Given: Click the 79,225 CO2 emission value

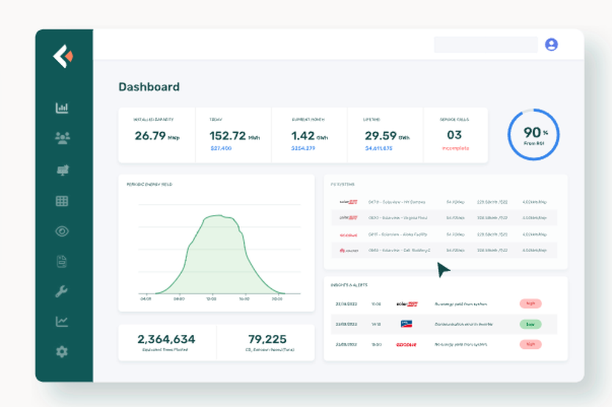Looking at the screenshot, I should [267, 339].
